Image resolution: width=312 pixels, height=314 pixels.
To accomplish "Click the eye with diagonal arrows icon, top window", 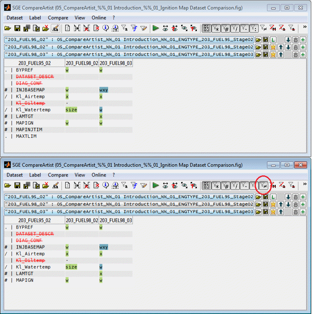I will [x=184, y=28].
